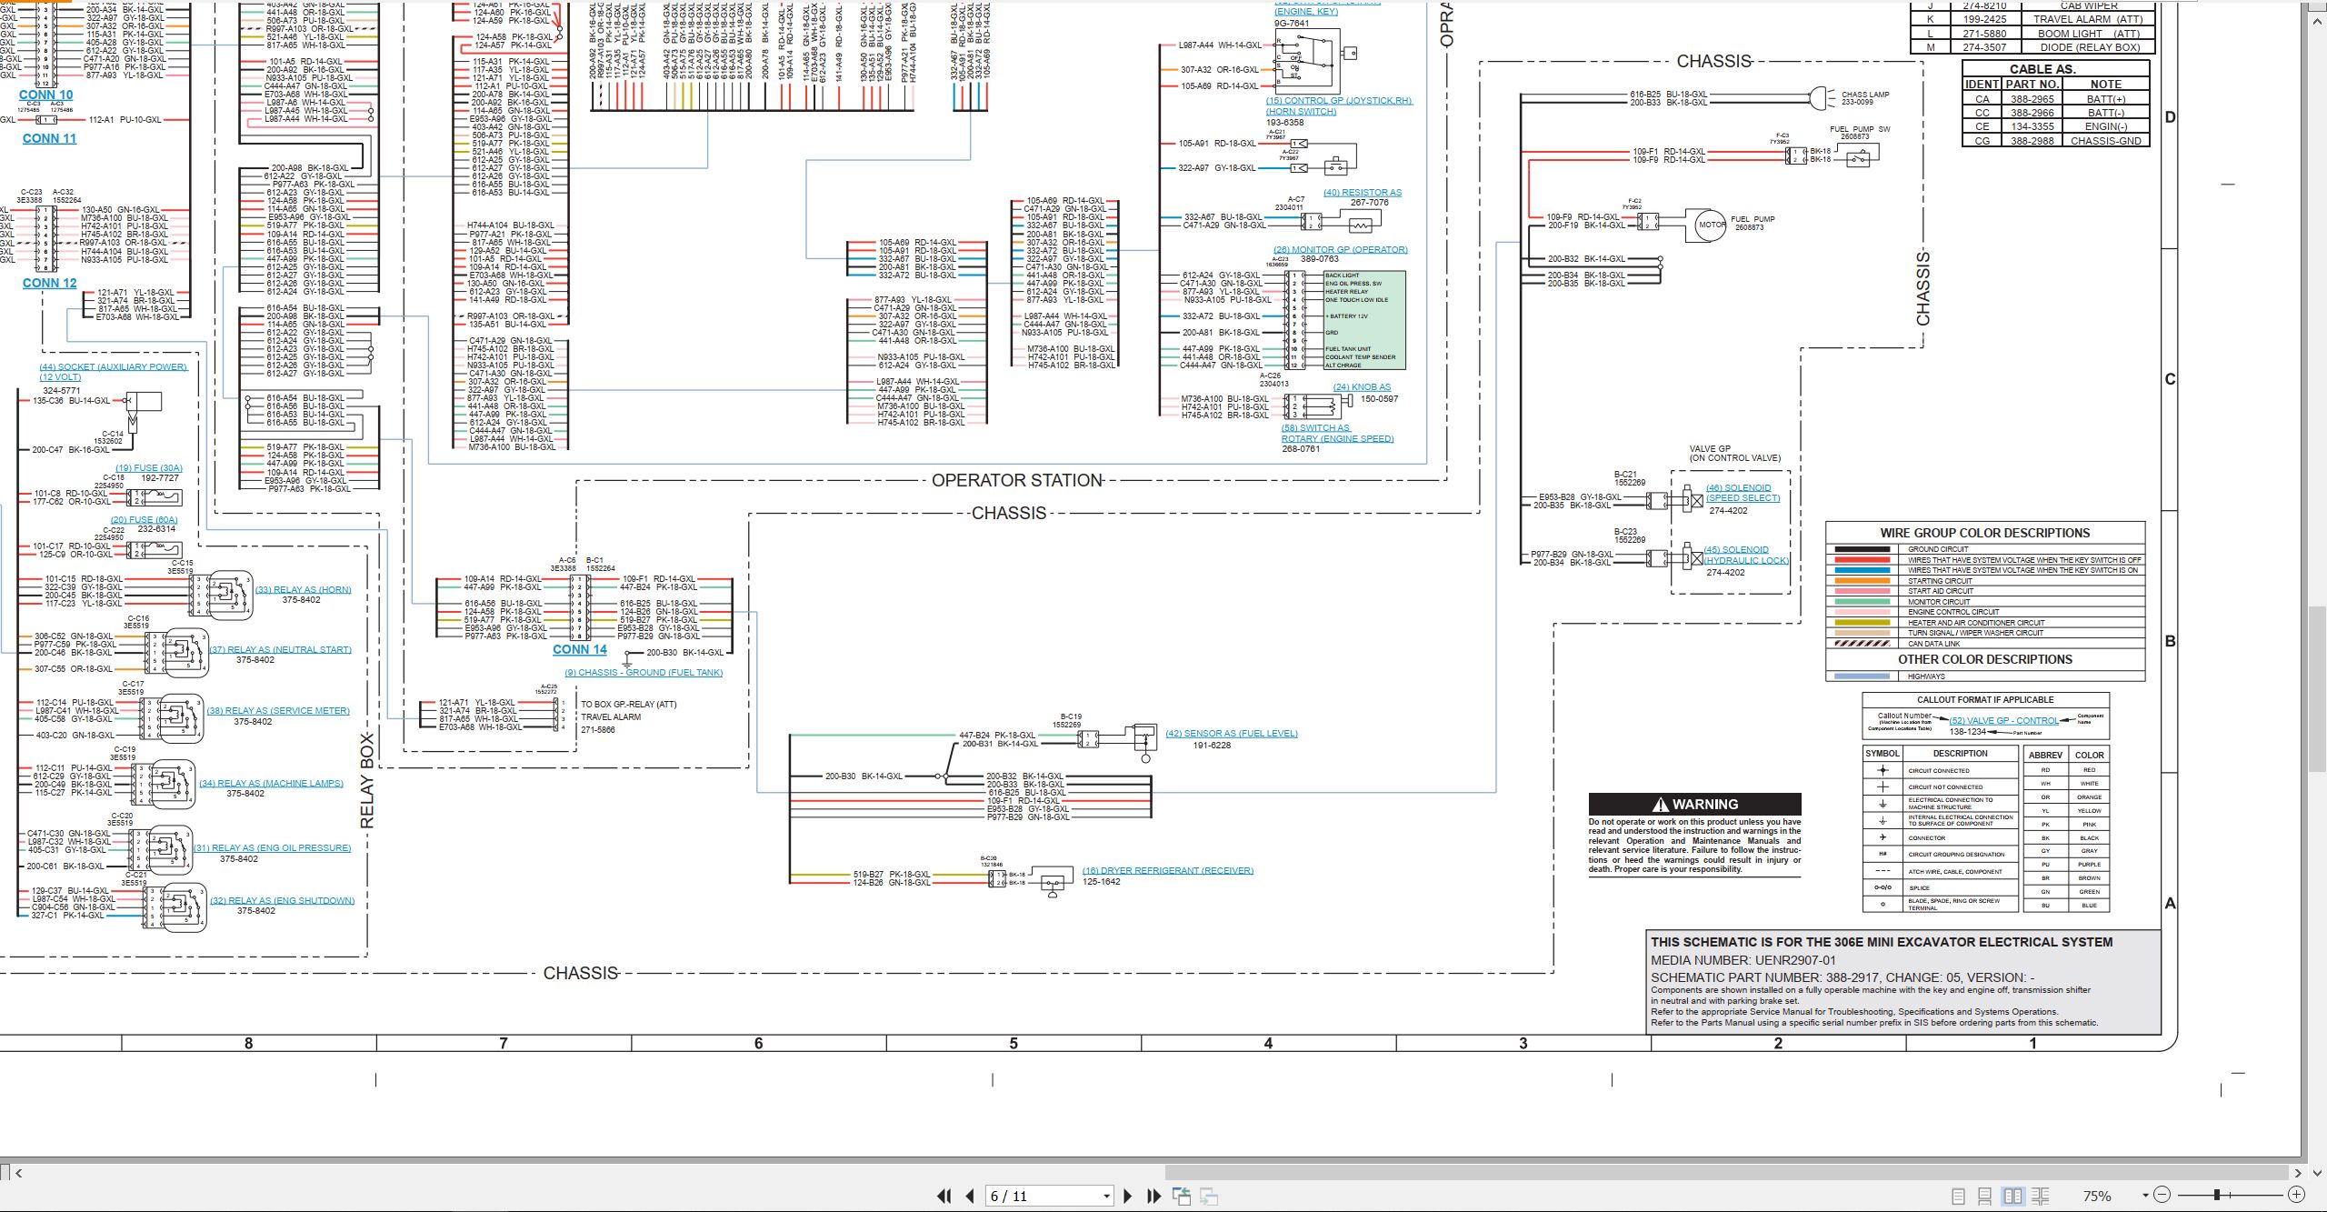This screenshot has height=1212, width=2327.
Task: Go to previous view
Action: click(1182, 1197)
